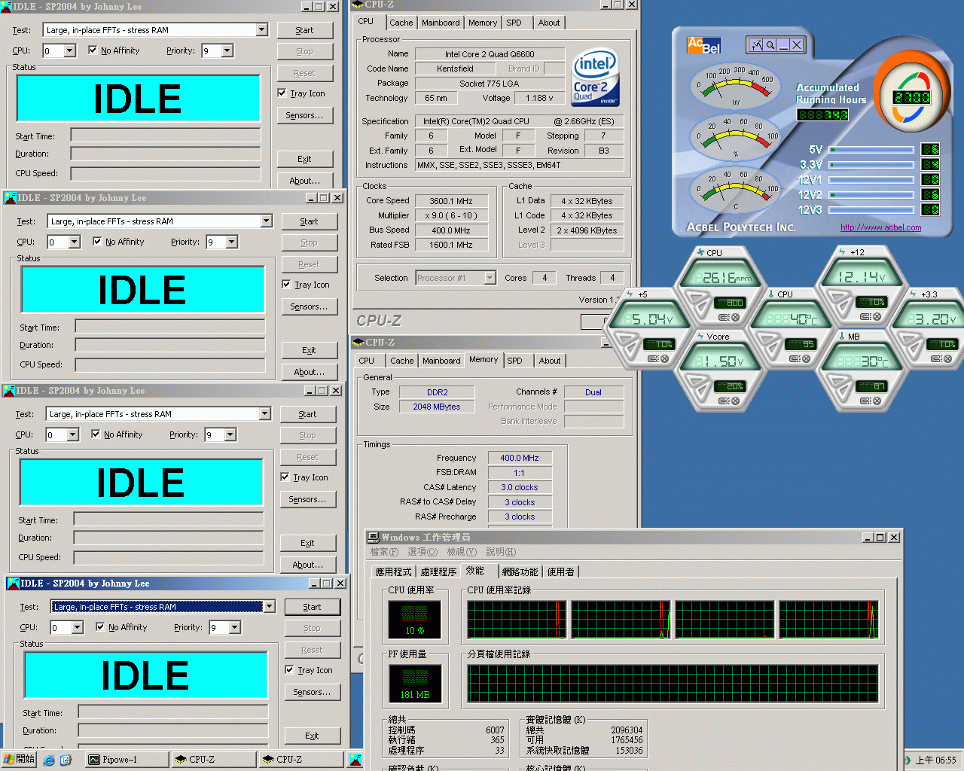Click the AcBel logo in the power widget
Viewport: 964px width, 771px height.
tap(703, 45)
